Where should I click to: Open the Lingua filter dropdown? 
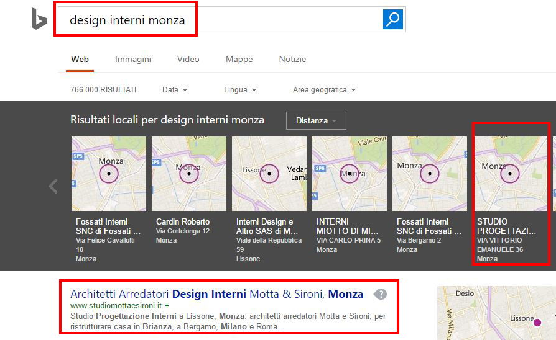(x=239, y=90)
